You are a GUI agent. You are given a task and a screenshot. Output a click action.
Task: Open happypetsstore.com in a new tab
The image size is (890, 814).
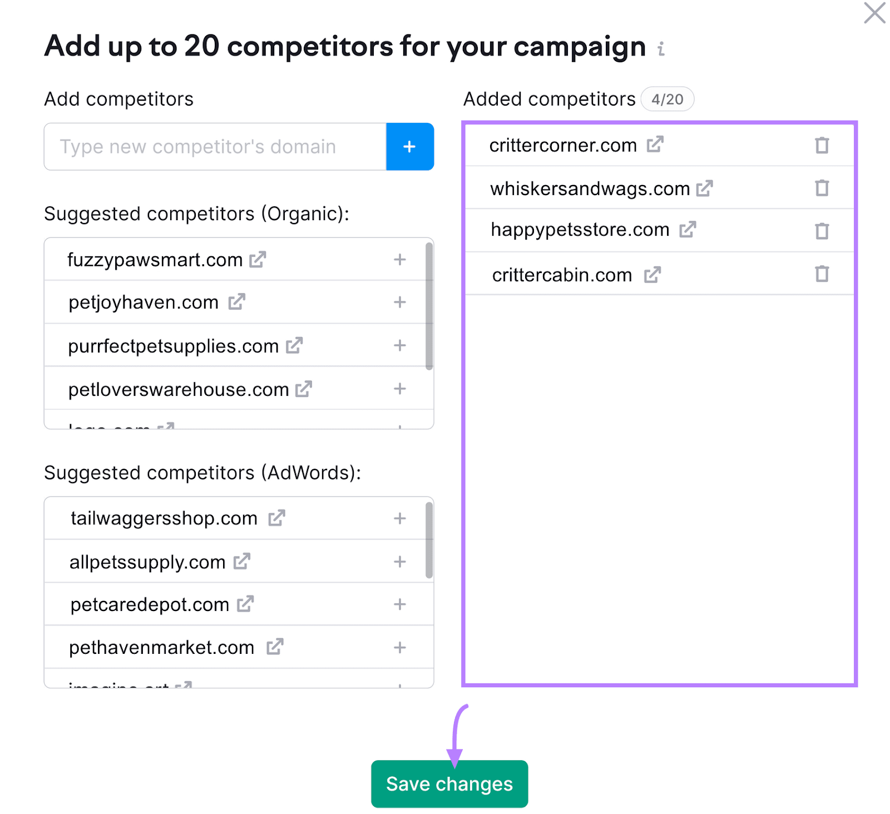click(x=689, y=229)
